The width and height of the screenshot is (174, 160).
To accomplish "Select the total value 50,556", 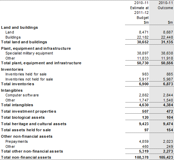I will pyautogui.click(x=167, y=63).
